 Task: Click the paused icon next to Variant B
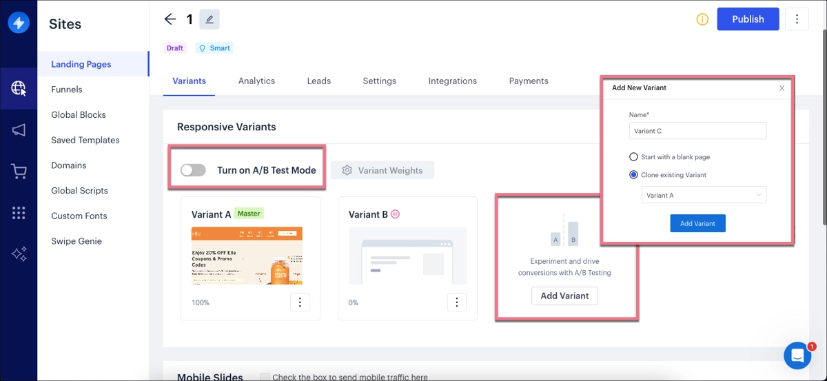[x=395, y=214]
